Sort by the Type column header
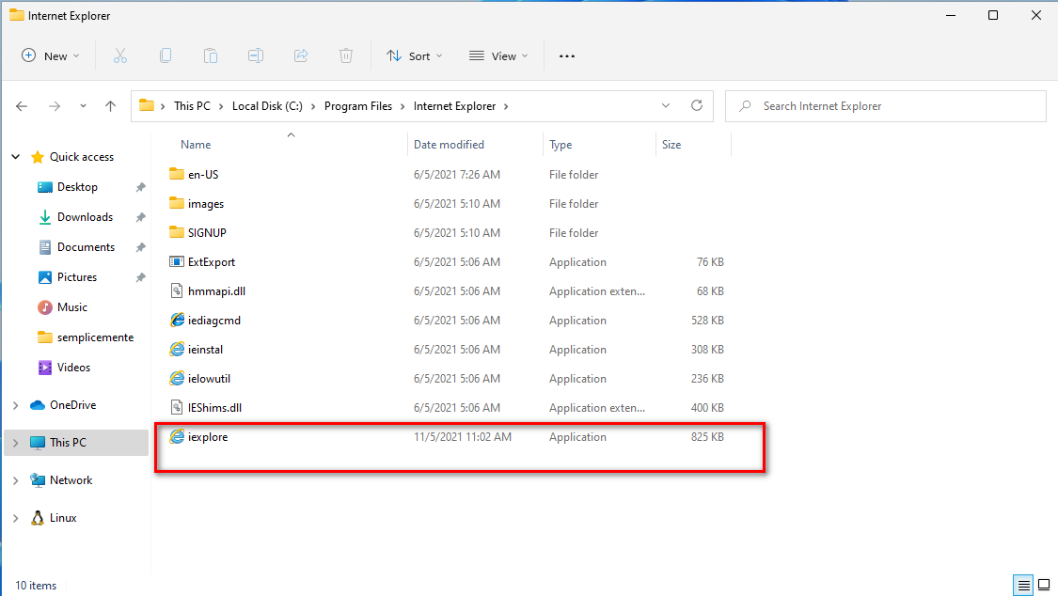Viewport: 1058px width, 596px height. (x=561, y=144)
